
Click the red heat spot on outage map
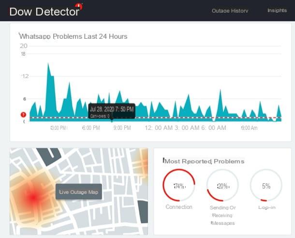pyautogui.click(x=33, y=197)
